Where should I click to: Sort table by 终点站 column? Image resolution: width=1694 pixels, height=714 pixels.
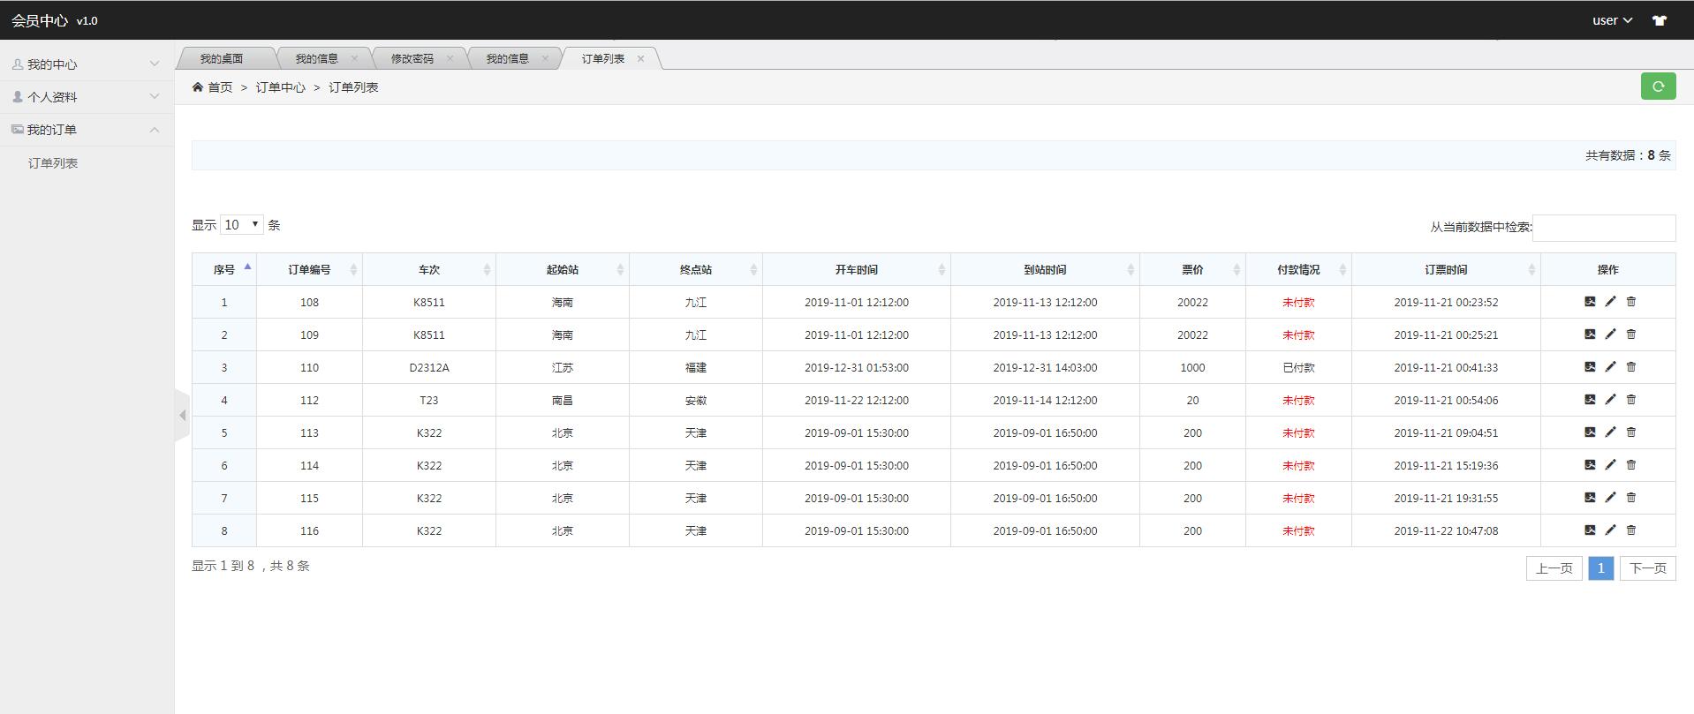(696, 269)
